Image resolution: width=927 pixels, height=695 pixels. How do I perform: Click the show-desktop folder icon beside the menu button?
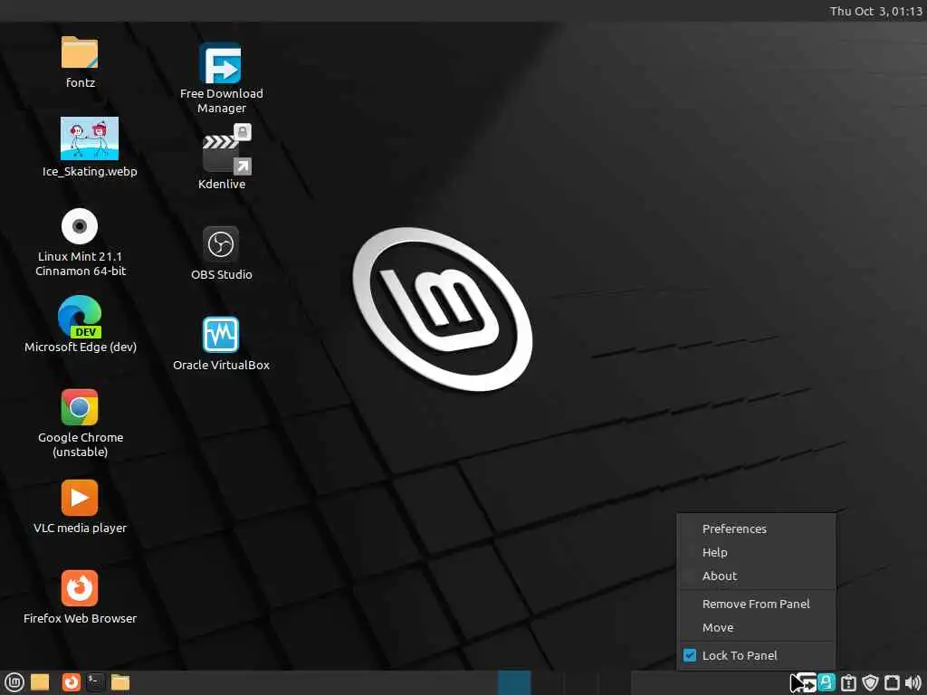coord(40,682)
